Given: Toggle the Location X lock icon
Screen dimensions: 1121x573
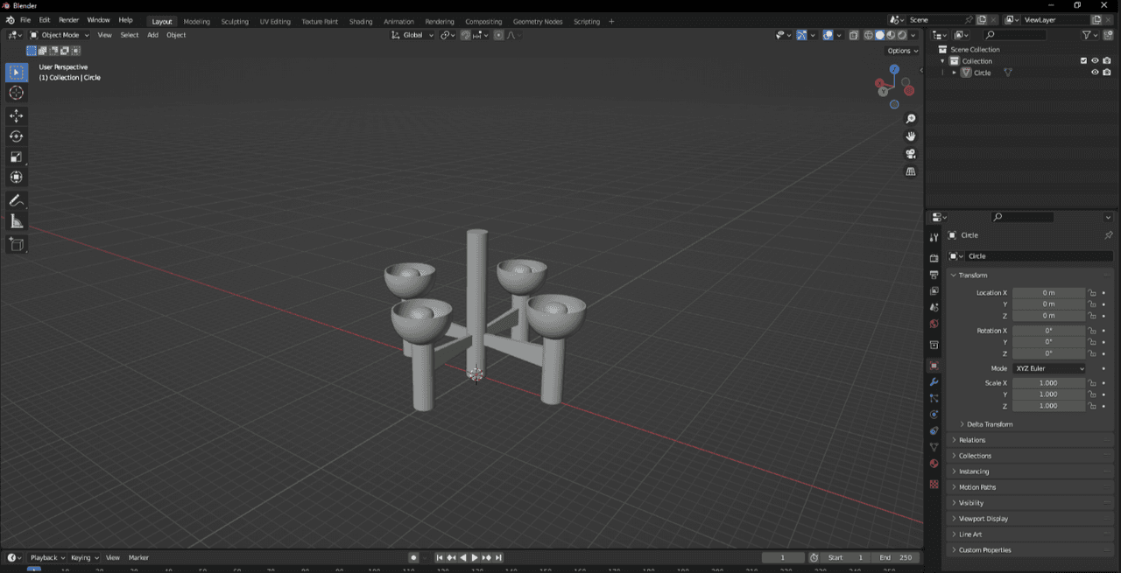Looking at the screenshot, I should pyautogui.click(x=1092, y=293).
